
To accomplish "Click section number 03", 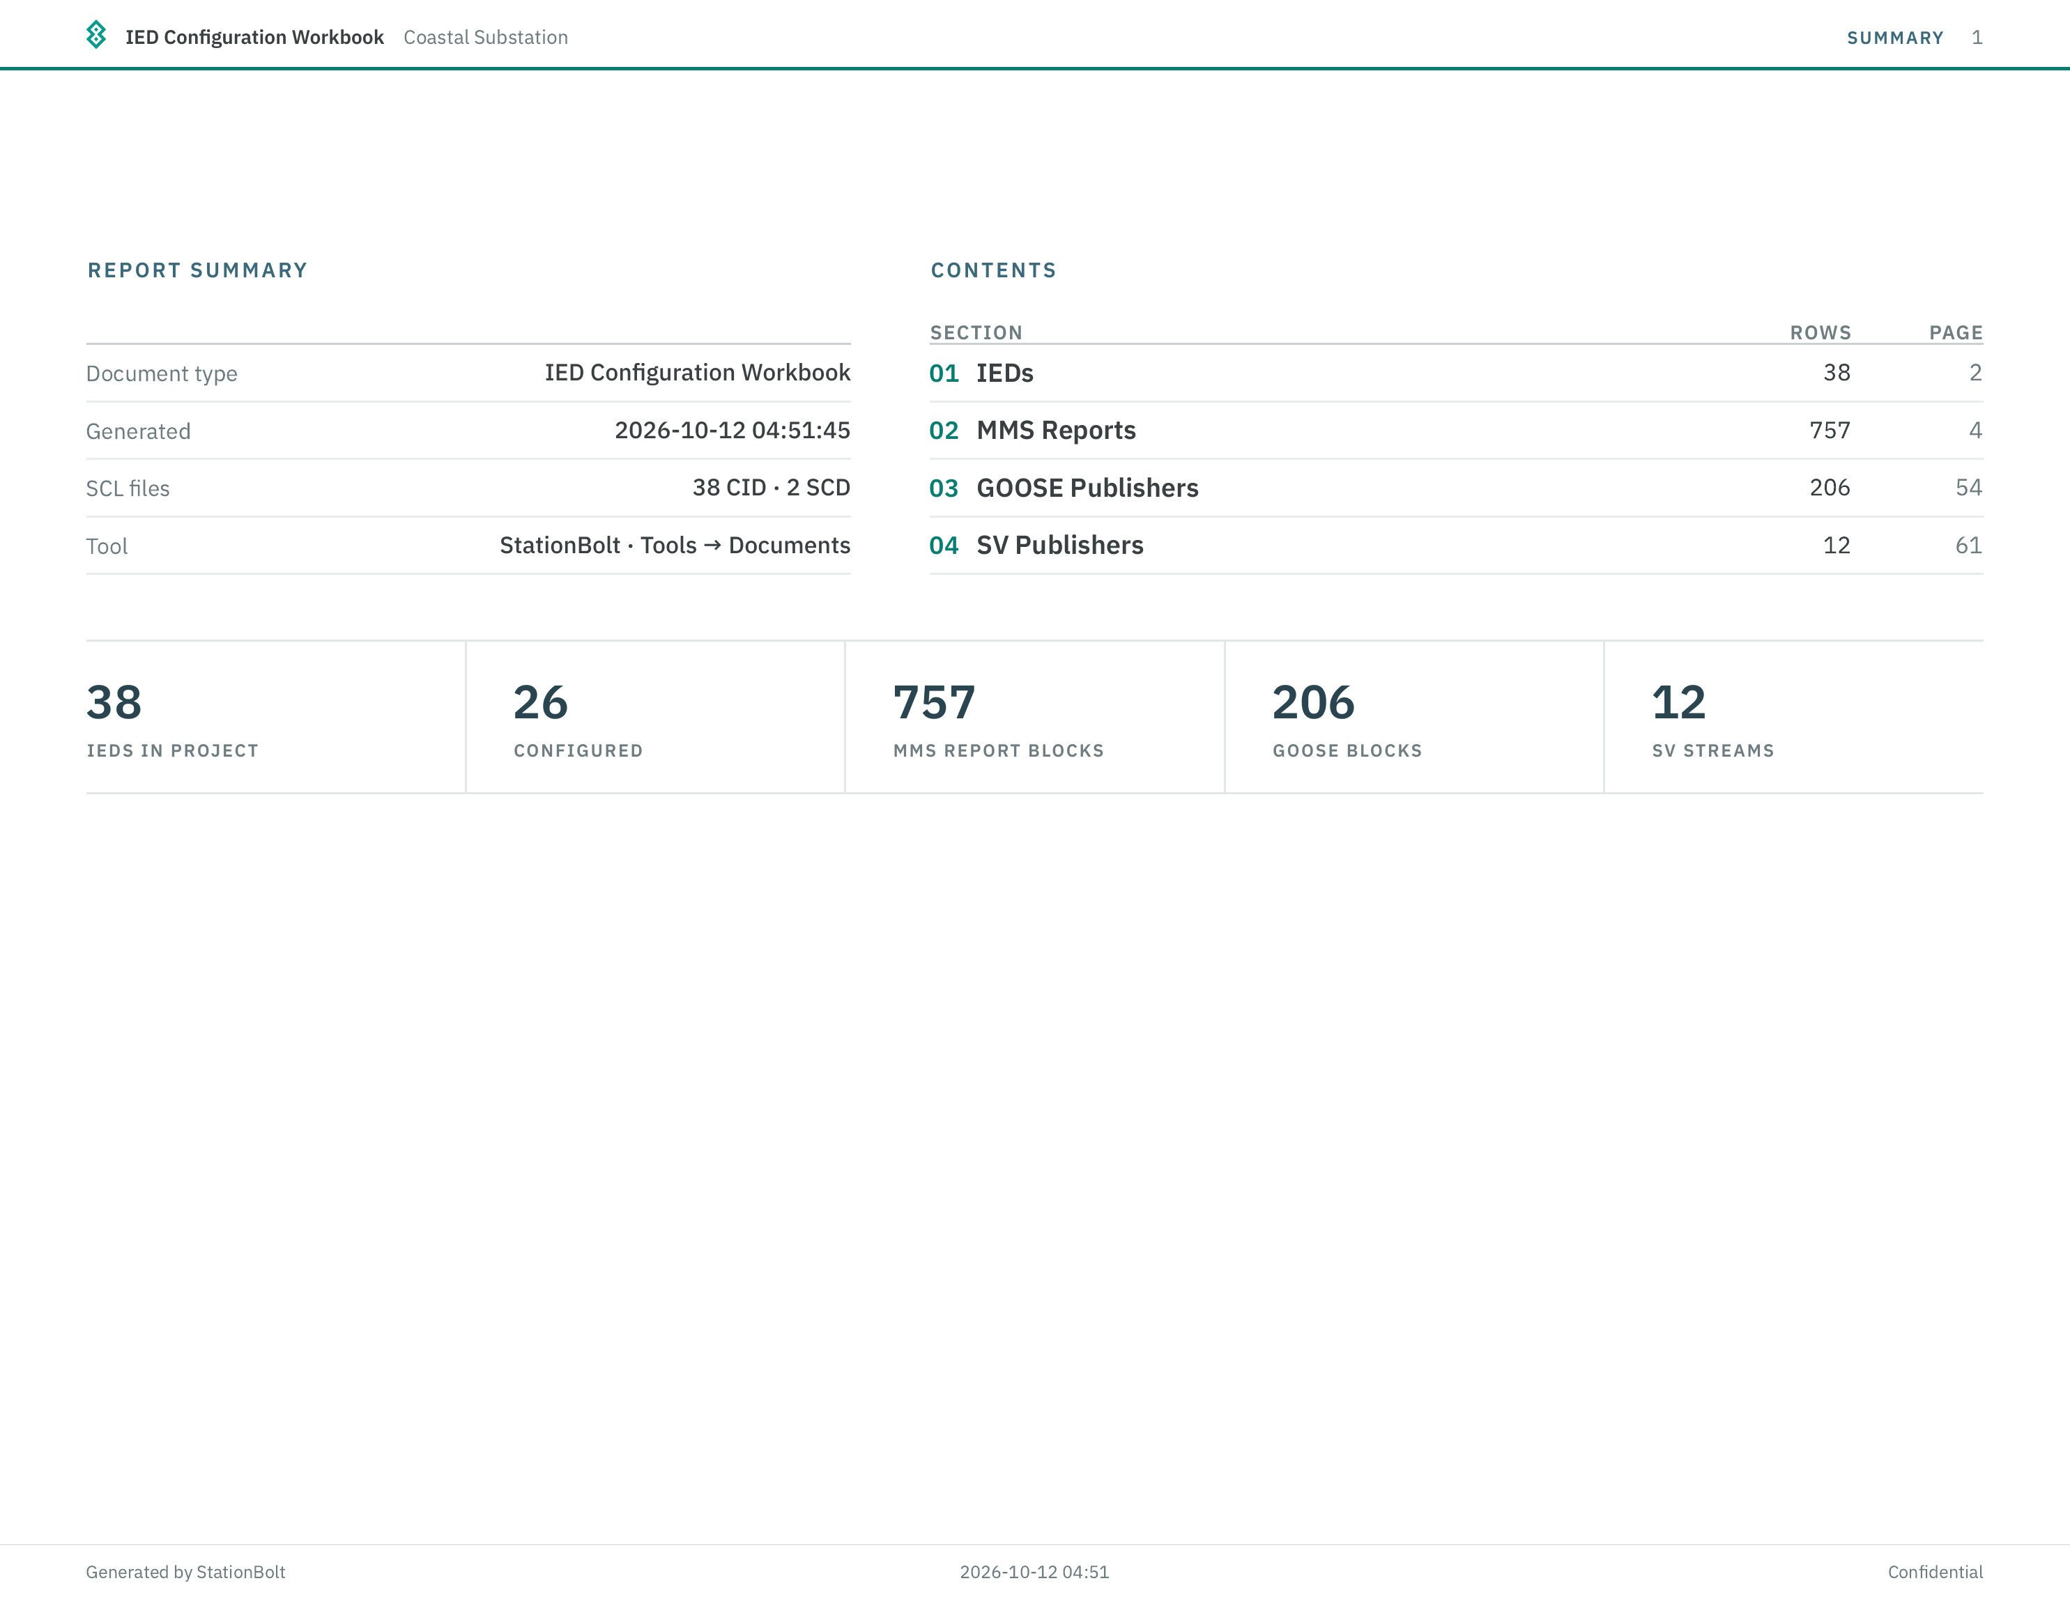I will coord(943,488).
